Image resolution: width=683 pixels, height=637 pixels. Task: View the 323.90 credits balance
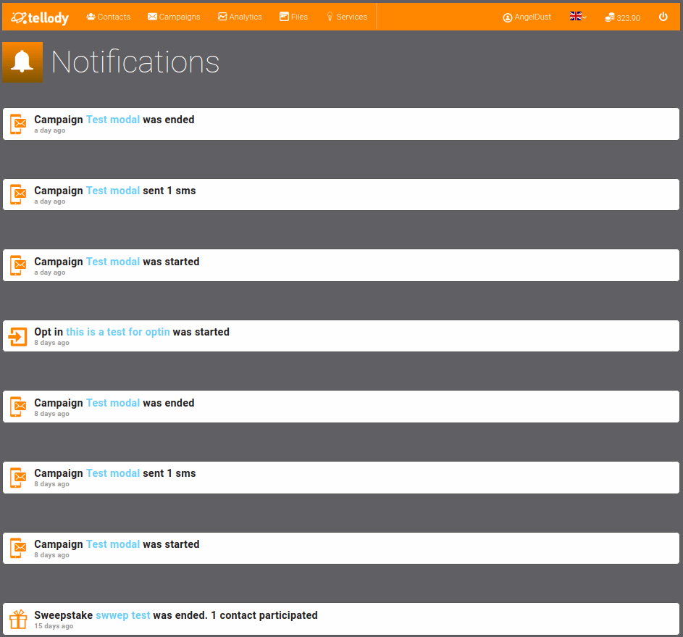(x=622, y=18)
